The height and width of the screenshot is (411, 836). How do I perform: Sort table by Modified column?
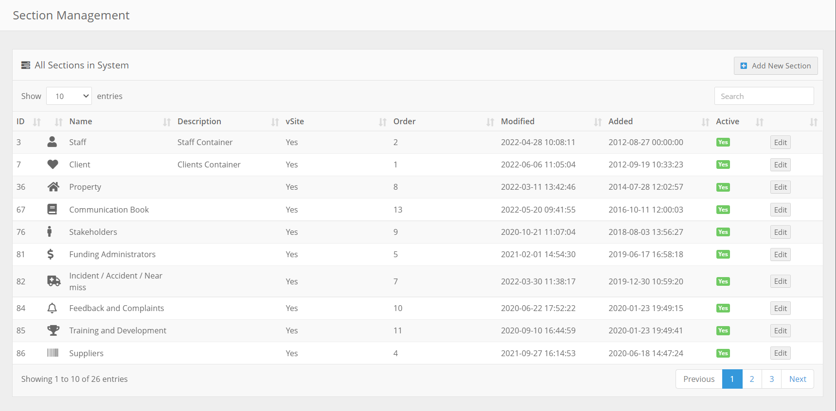pyautogui.click(x=551, y=121)
